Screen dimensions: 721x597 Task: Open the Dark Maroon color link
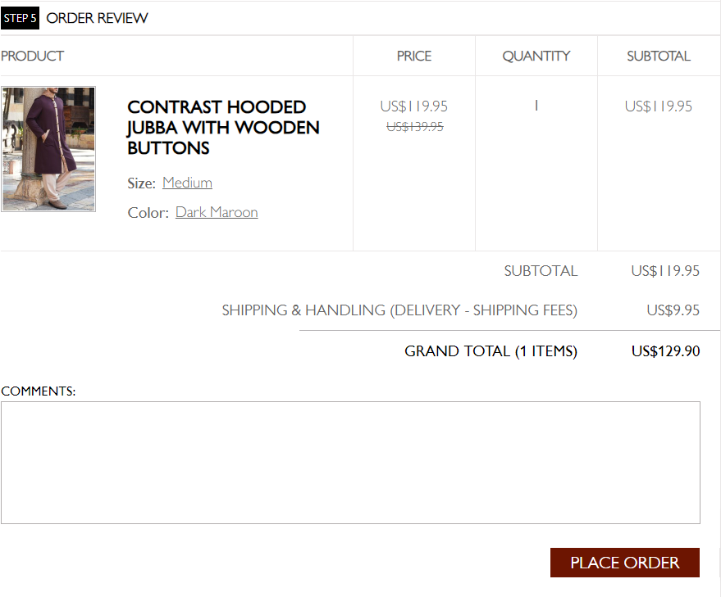click(216, 211)
